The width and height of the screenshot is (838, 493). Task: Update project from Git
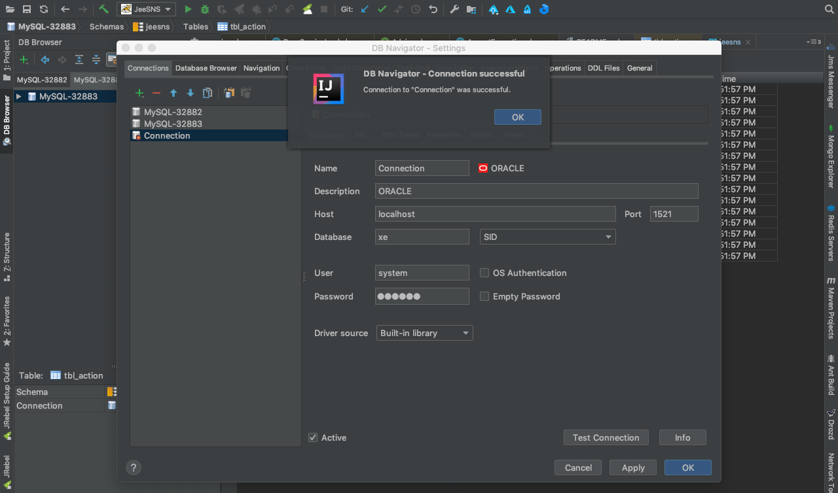tap(365, 9)
